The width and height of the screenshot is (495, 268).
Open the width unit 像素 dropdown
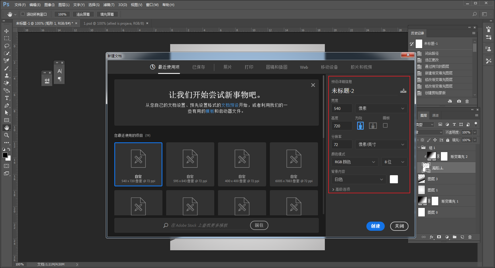pos(381,108)
